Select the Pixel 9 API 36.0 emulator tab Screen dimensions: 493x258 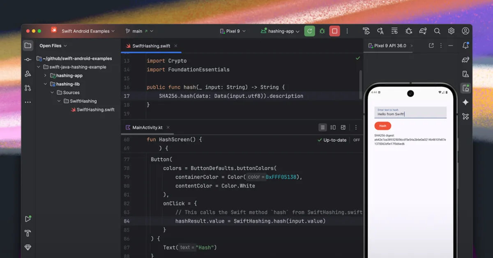(x=388, y=46)
